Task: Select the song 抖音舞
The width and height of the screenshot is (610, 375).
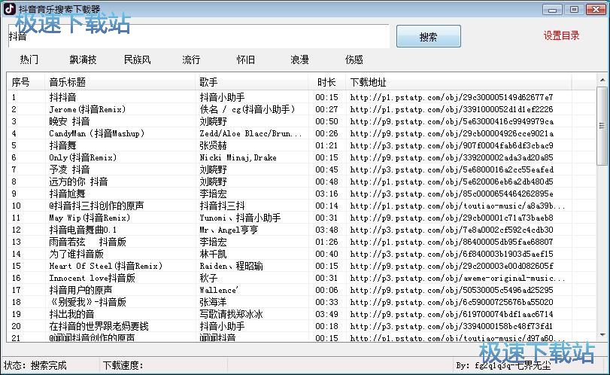Action: (x=62, y=145)
